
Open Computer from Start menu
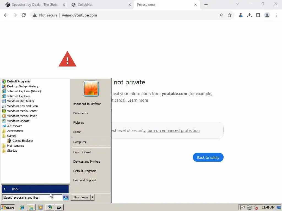coord(80,142)
